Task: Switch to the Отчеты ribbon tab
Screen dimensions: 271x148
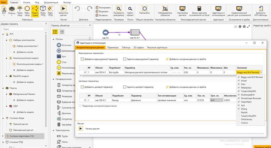Action: tap(27, 2)
